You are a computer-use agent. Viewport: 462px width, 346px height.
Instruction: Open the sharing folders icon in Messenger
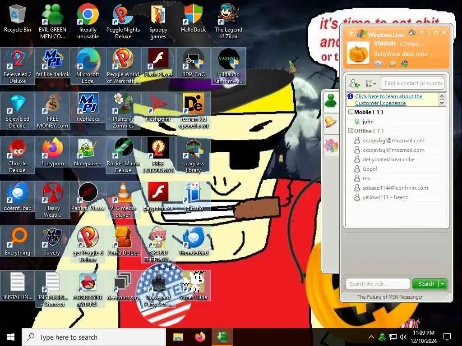(x=393, y=64)
